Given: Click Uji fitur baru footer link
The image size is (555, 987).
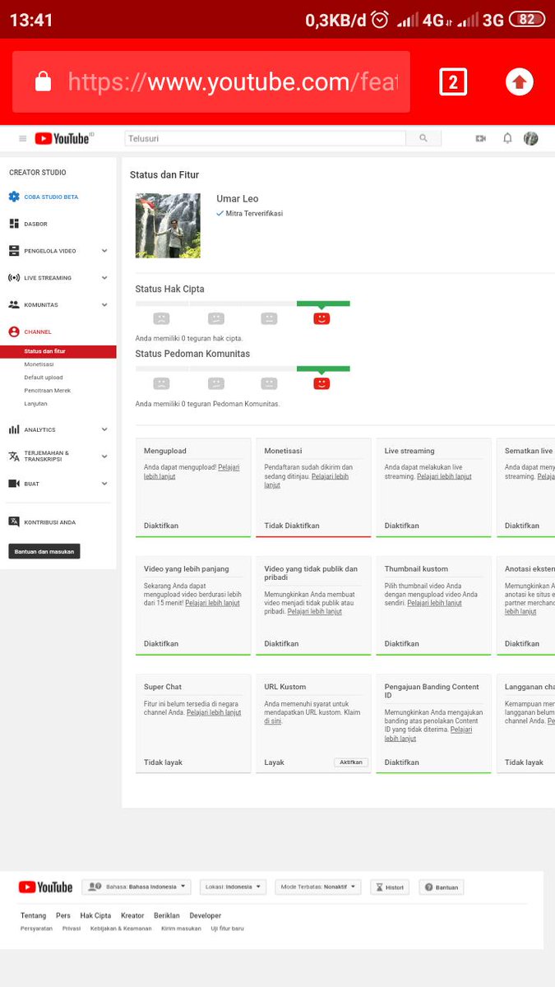Looking at the screenshot, I should tap(227, 929).
